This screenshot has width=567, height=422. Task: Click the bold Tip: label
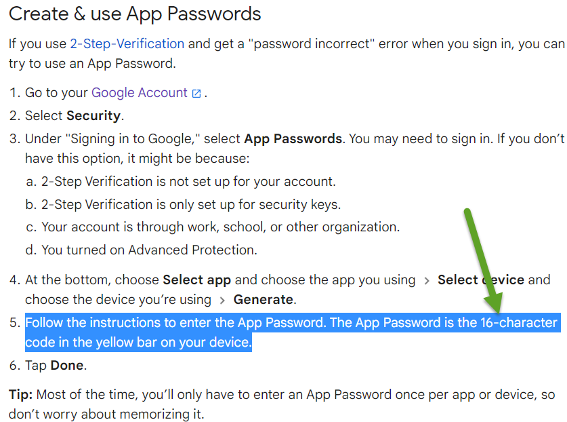(20, 394)
